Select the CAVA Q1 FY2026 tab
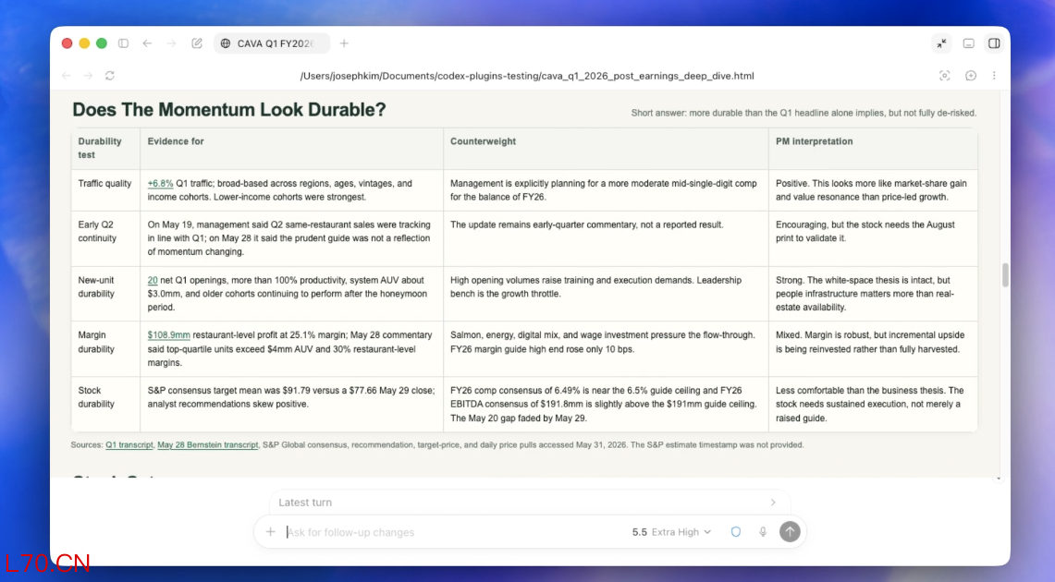This screenshot has width=1055, height=582. coord(272,43)
